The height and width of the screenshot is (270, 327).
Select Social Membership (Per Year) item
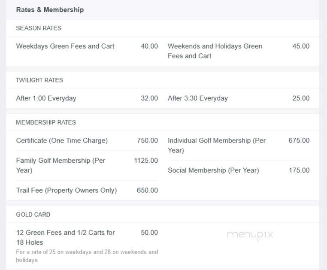(213, 170)
